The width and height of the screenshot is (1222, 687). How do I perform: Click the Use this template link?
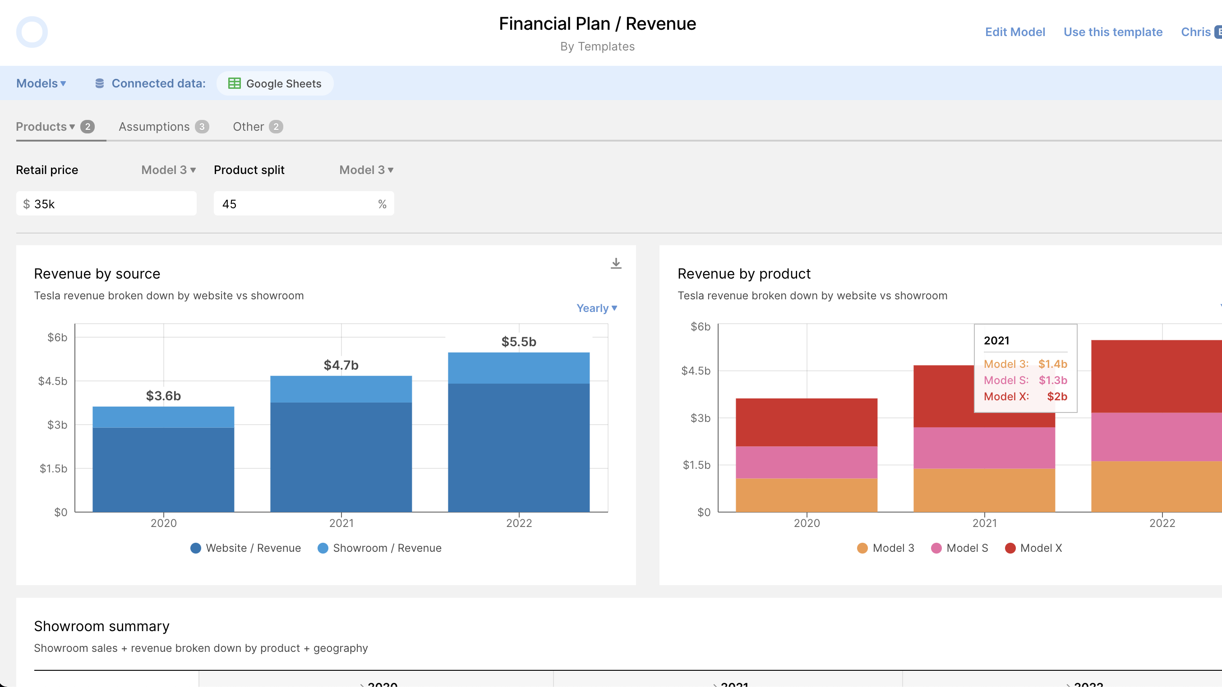[x=1113, y=32]
